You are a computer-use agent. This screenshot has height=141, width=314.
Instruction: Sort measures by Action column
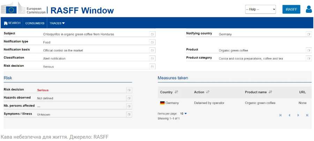coord(208,92)
